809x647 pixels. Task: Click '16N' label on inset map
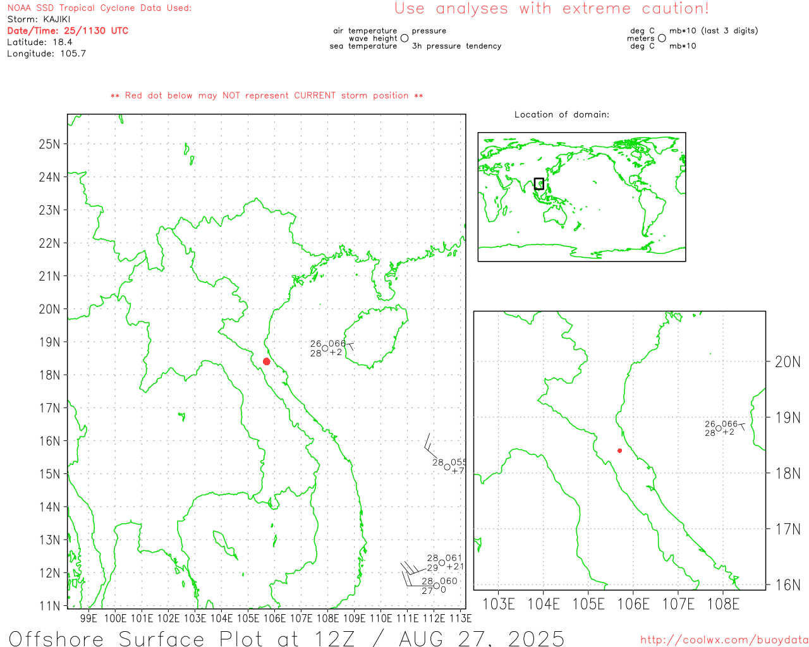[x=788, y=585]
